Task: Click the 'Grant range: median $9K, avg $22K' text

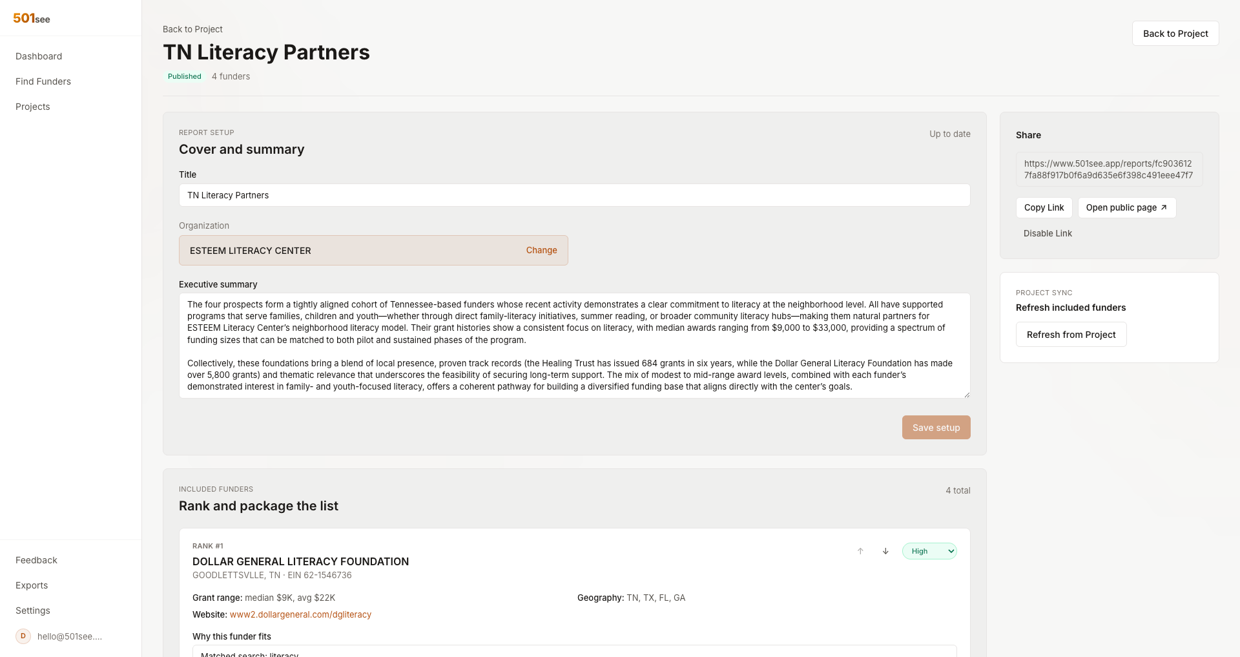Action: [263, 598]
